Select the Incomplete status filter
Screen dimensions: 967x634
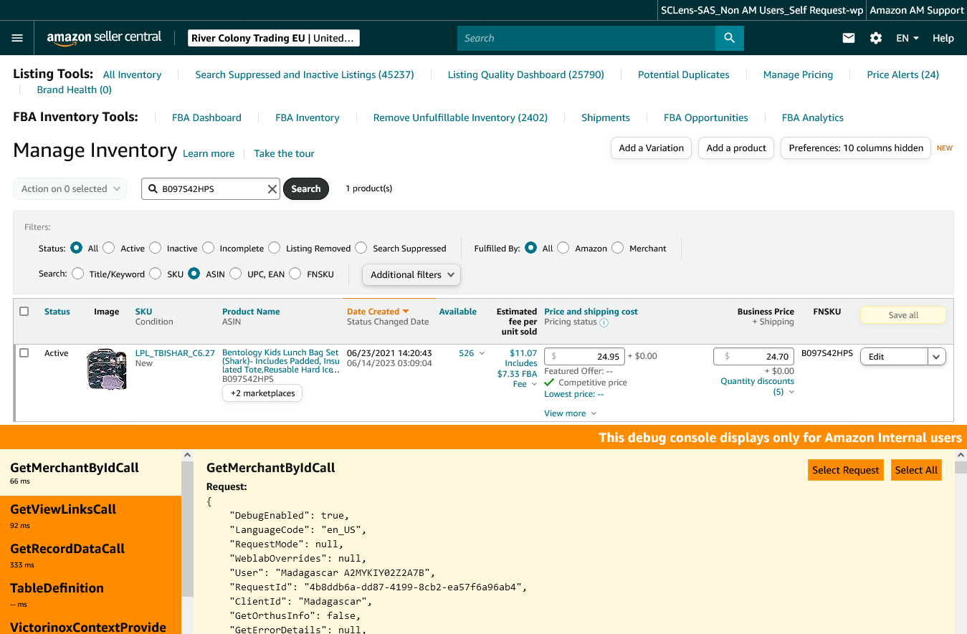coord(208,248)
